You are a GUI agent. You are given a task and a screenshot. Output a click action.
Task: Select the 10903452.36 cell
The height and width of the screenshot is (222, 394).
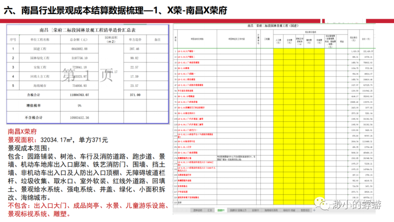(x=80, y=118)
